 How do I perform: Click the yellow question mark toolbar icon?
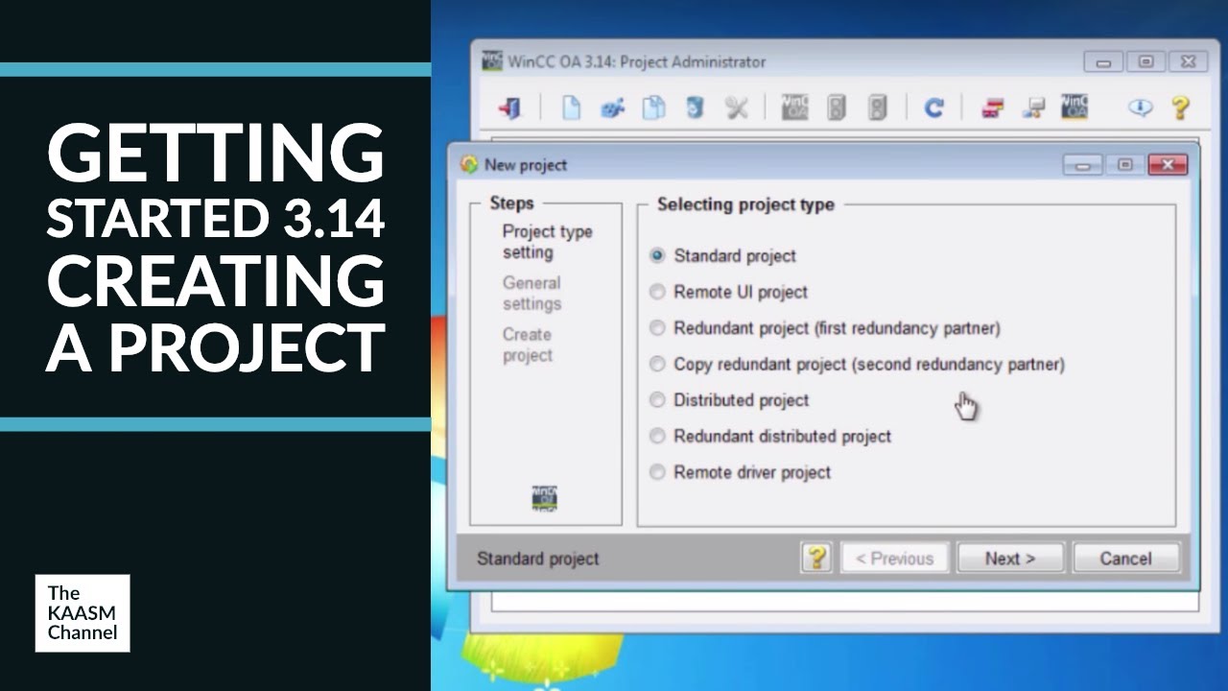coord(1181,107)
